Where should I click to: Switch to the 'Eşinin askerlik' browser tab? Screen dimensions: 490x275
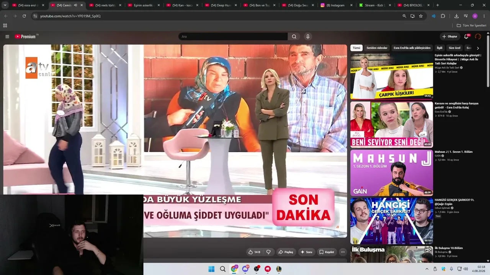pos(144,5)
